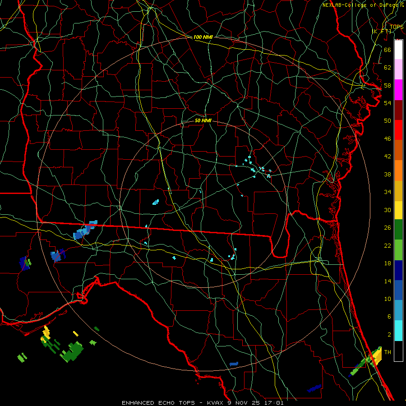Pick the light green legend swatch beside 22
Screen dimensions: 406x406
tap(398, 250)
